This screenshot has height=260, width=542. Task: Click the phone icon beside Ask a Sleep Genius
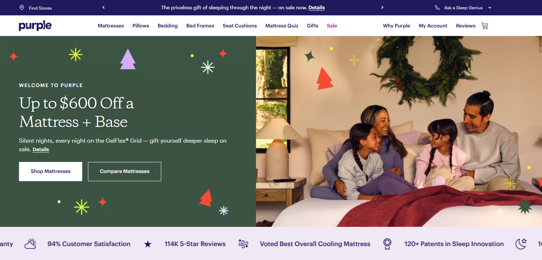pyautogui.click(x=437, y=8)
